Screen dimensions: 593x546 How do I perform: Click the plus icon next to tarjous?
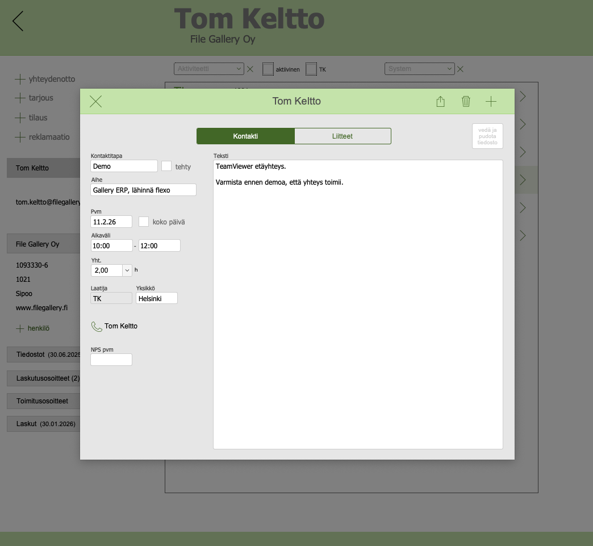(x=20, y=98)
